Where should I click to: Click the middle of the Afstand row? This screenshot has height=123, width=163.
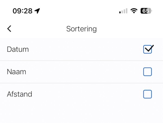(x=81, y=94)
